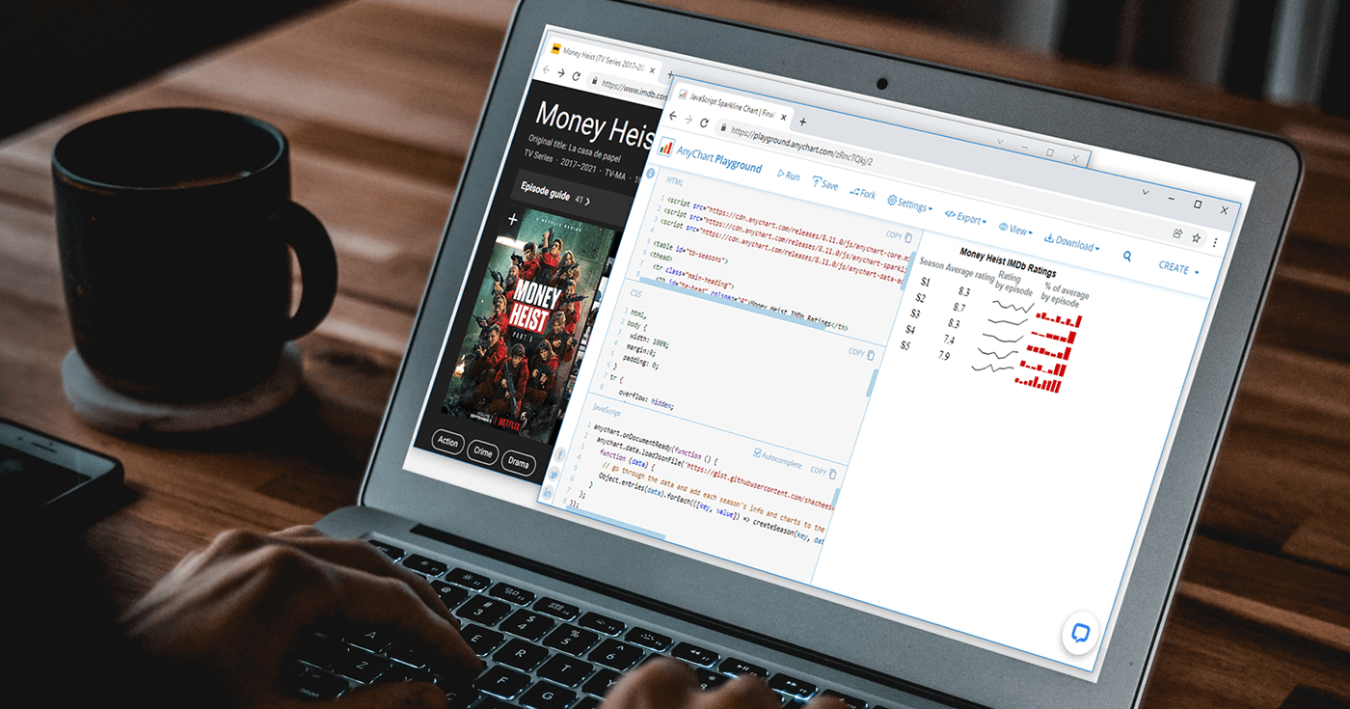Click the 'S1' season label in chart
The height and width of the screenshot is (709, 1350).
(x=926, y=282)
